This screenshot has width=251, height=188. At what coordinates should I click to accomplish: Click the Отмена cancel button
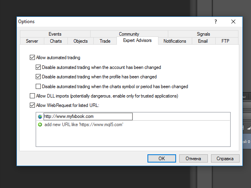coord(193,159)
